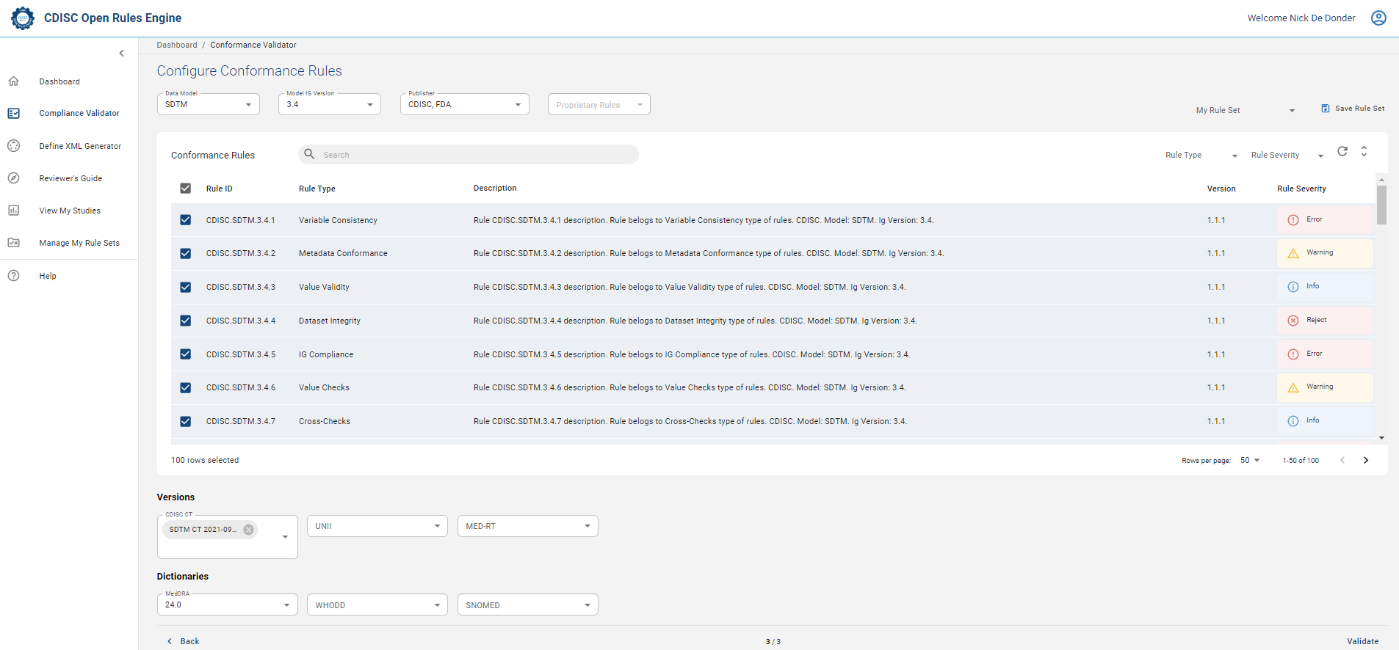Screen dimensions: 1399x650
Task: Click the Compliance Validator sidebar icon
Action: point(13,113)
